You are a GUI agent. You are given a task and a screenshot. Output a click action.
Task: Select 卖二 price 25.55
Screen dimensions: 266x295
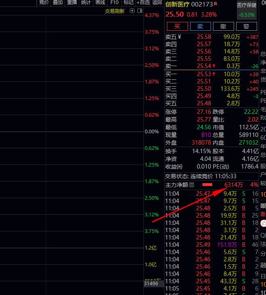point(204,59)
